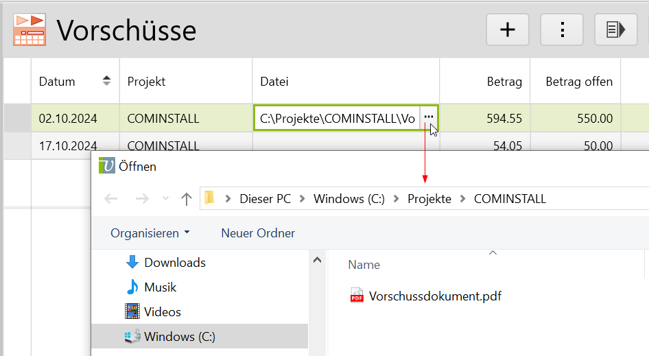Click the plus button to add Vorschuss
This screenshot has width=649, height=356.
click(508, 29)
